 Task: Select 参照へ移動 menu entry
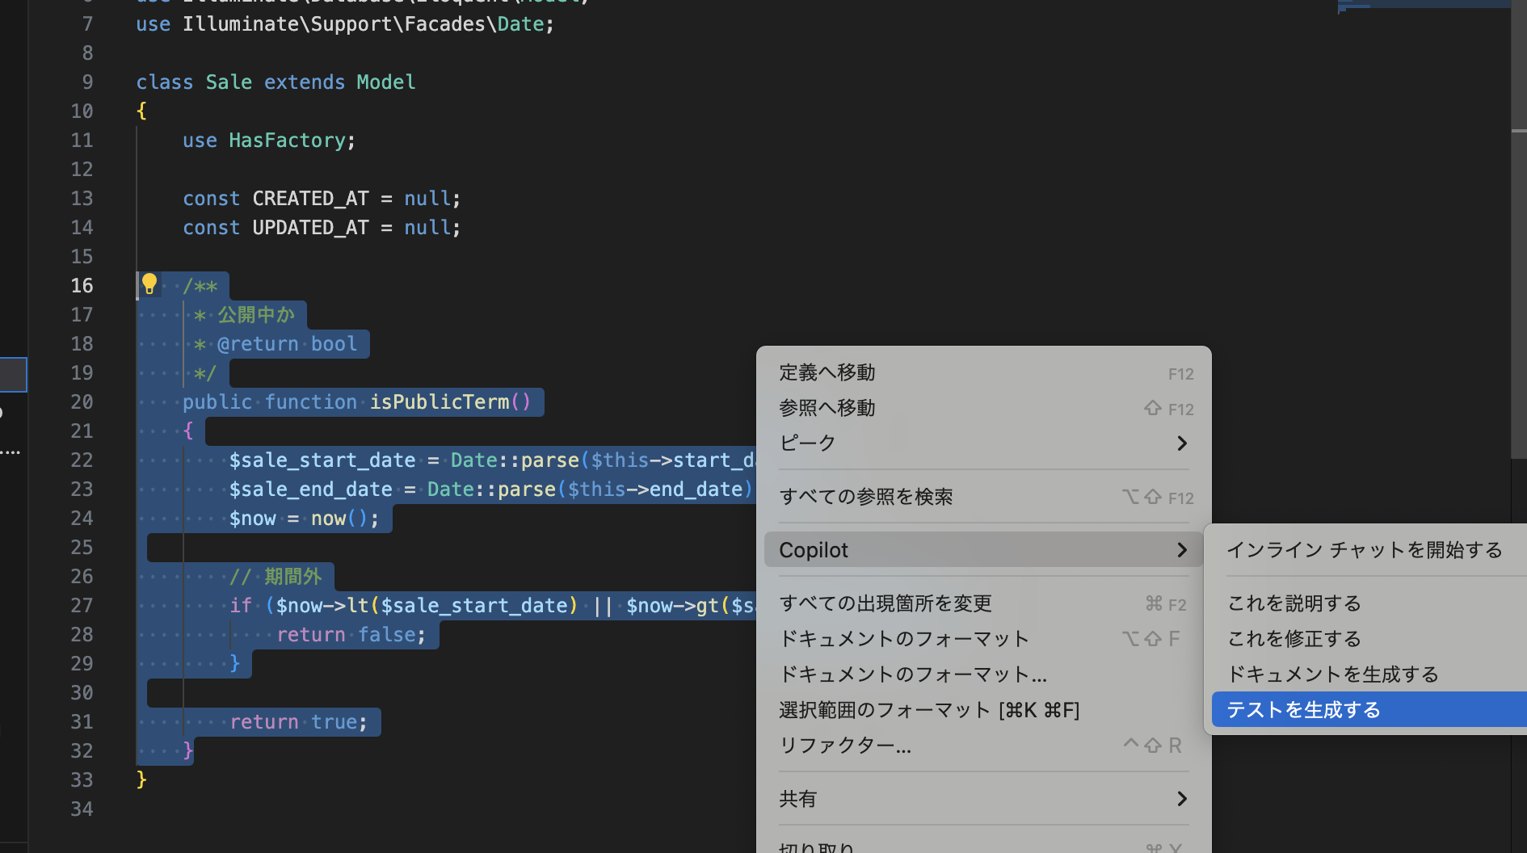(827, 408)
